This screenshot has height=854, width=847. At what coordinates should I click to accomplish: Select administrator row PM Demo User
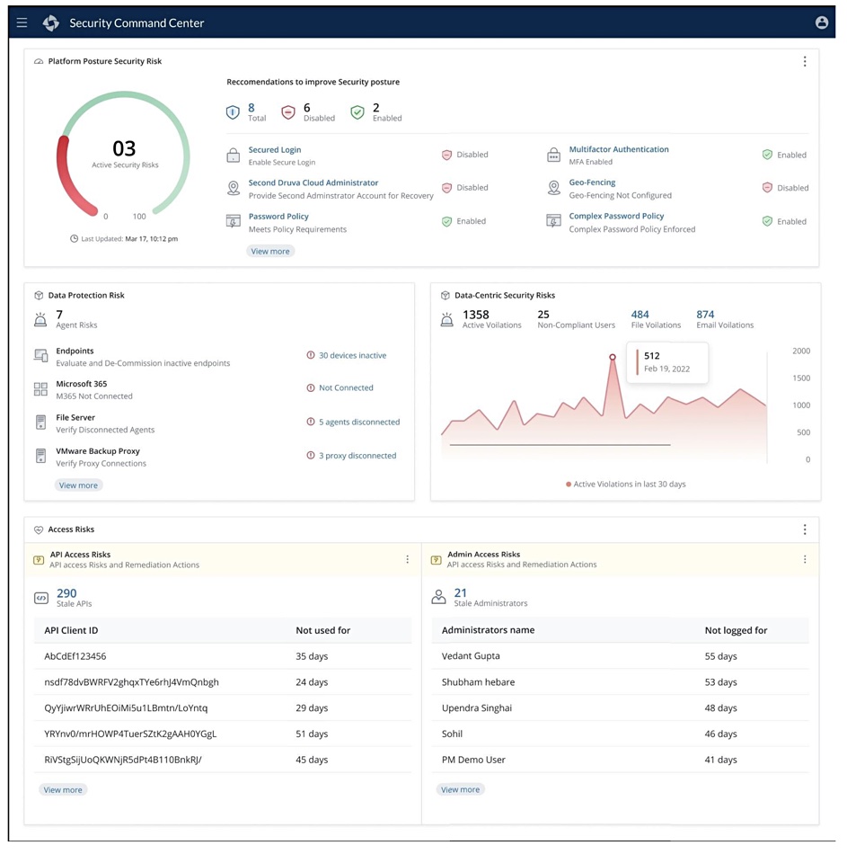coord(620,760)
